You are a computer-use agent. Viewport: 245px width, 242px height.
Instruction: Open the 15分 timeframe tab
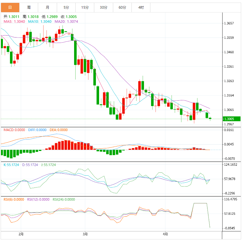[85, 7]
